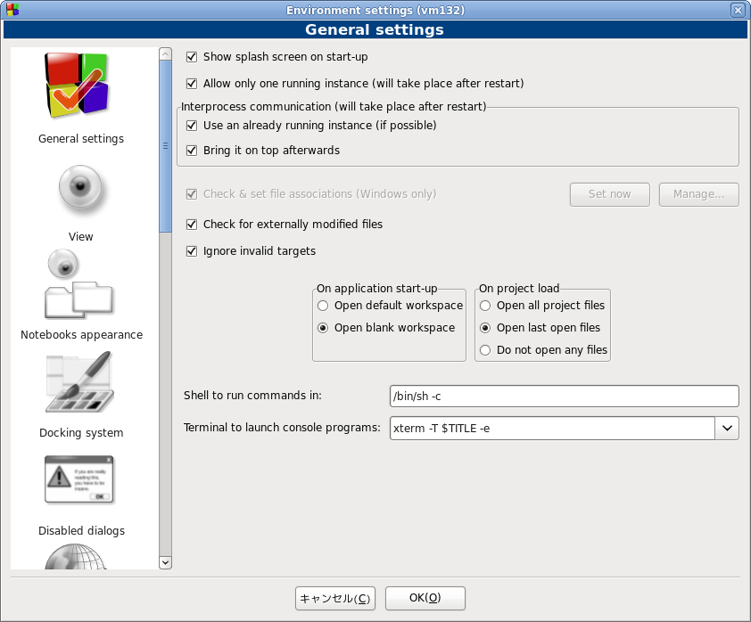Screen dimensions: 751x622
Task: Open Disabled dialogs warning icon
Action: [79, 479]
